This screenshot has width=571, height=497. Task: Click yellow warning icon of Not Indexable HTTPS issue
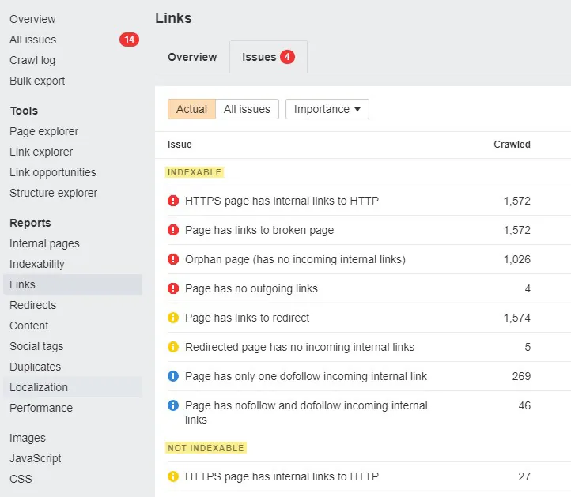173,476
